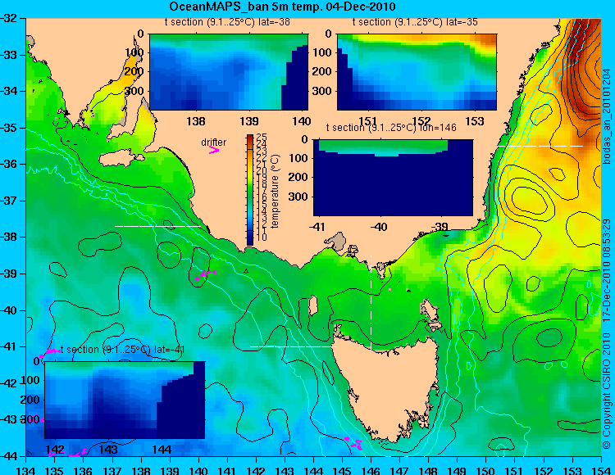The width and height of the screenshot is (615, 475).
Task: Click the 'temperature (°C)' color bar label
Action: pyautogui.click(x=275, y=191)
